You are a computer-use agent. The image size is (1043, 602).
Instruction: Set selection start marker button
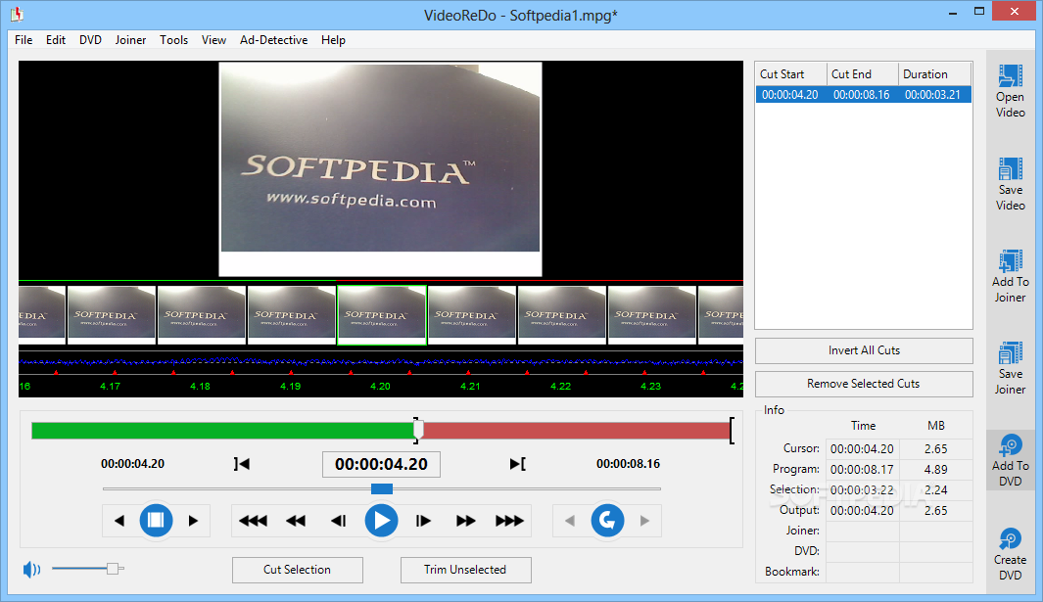tap(242, 464)
